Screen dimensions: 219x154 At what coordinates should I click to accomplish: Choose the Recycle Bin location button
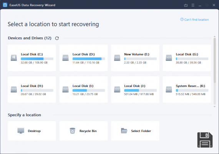(x=83, y=131)
